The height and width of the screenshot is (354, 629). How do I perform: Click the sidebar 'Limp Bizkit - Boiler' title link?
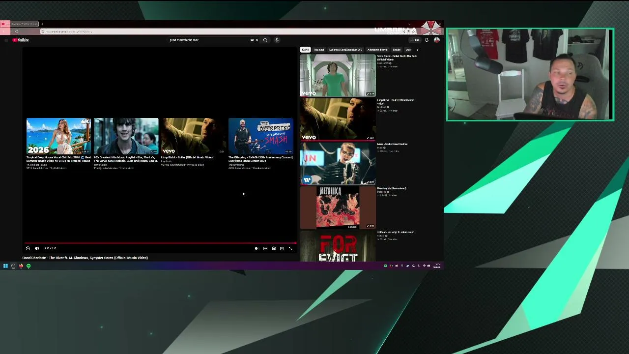click(x=396, y=102)
